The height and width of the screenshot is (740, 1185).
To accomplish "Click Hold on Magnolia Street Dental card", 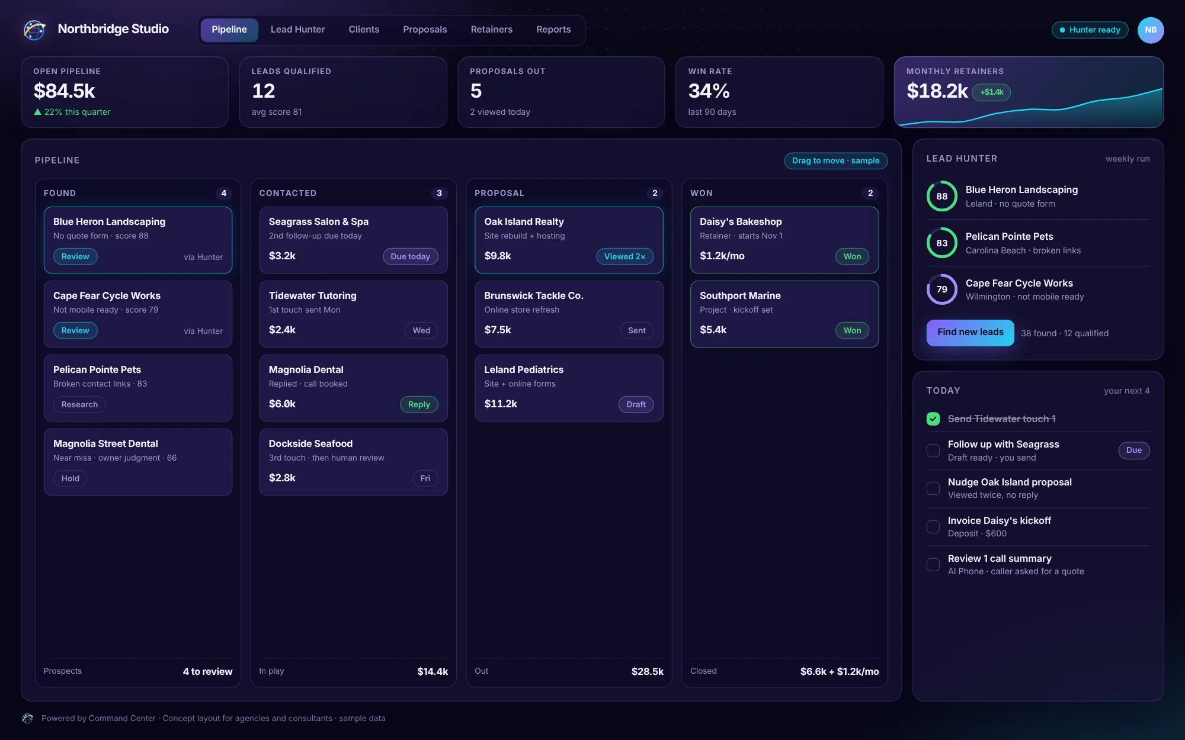I will (x=70, y=478).
